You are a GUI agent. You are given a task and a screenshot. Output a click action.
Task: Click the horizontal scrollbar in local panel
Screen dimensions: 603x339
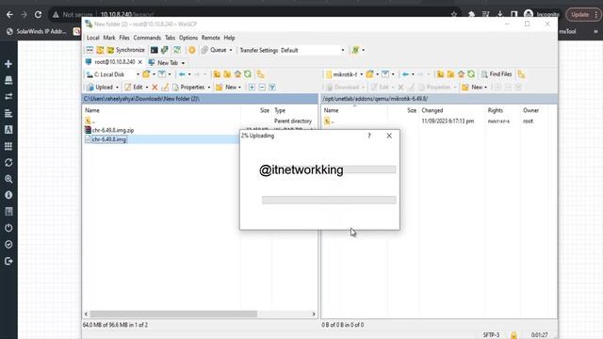pyautogui.click(x=173, y=314)
